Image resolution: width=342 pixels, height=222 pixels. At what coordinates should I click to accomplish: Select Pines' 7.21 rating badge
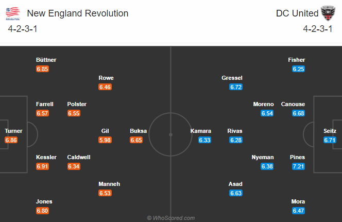[x=298, y=166]
